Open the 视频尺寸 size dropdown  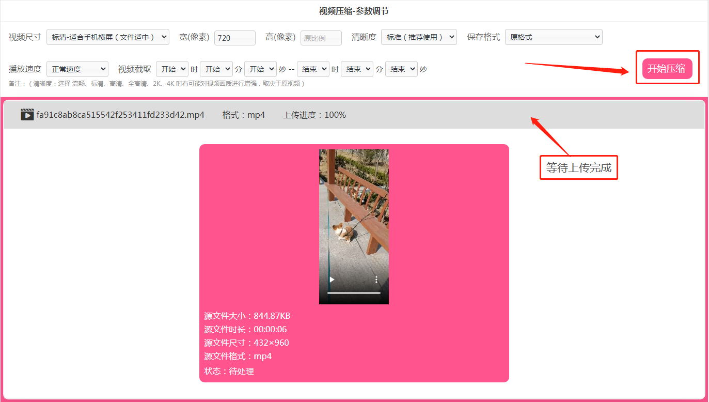pos(108,37)
